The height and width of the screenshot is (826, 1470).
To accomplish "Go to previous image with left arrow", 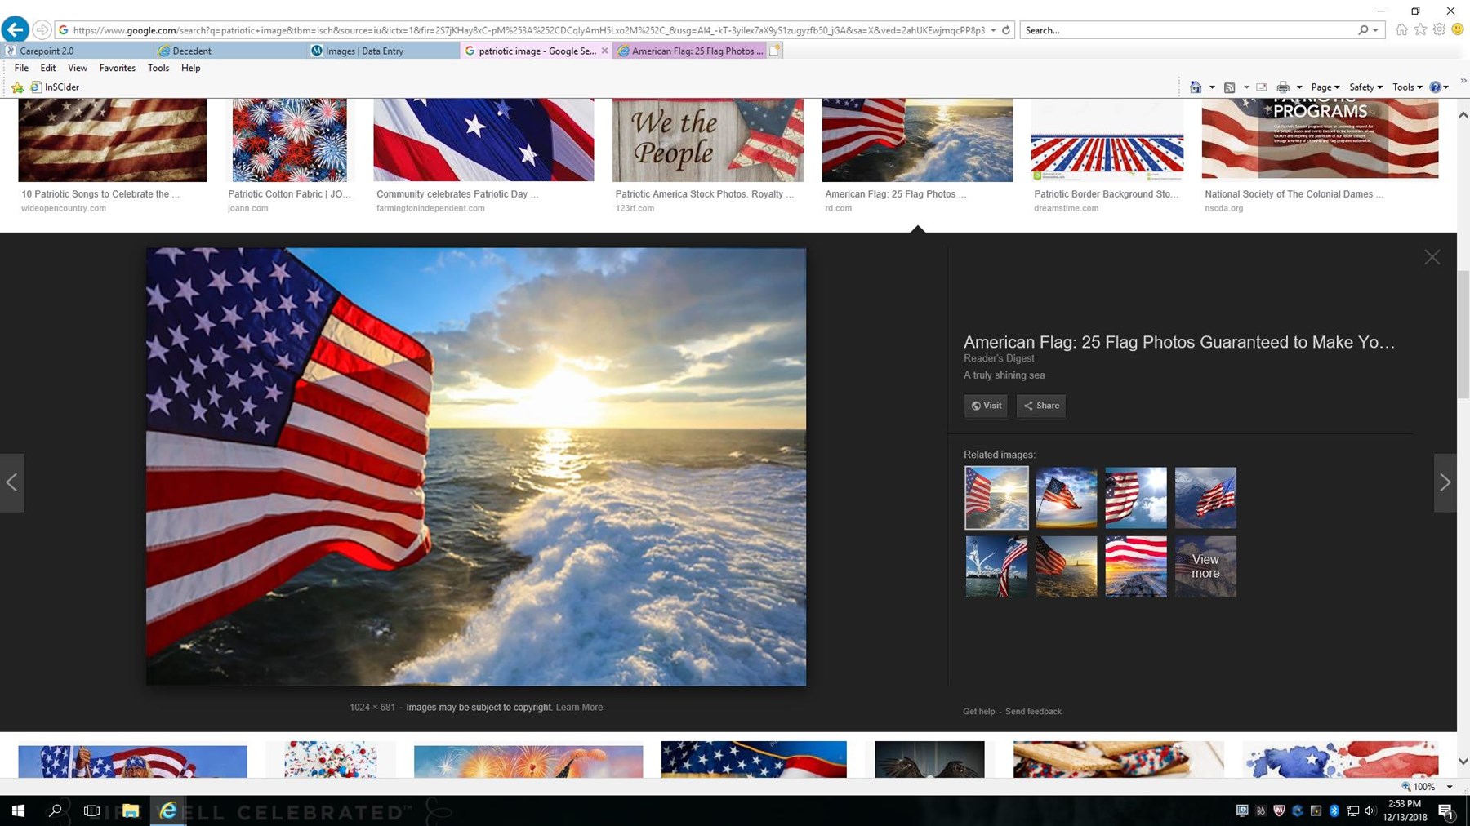I will 11,482.
